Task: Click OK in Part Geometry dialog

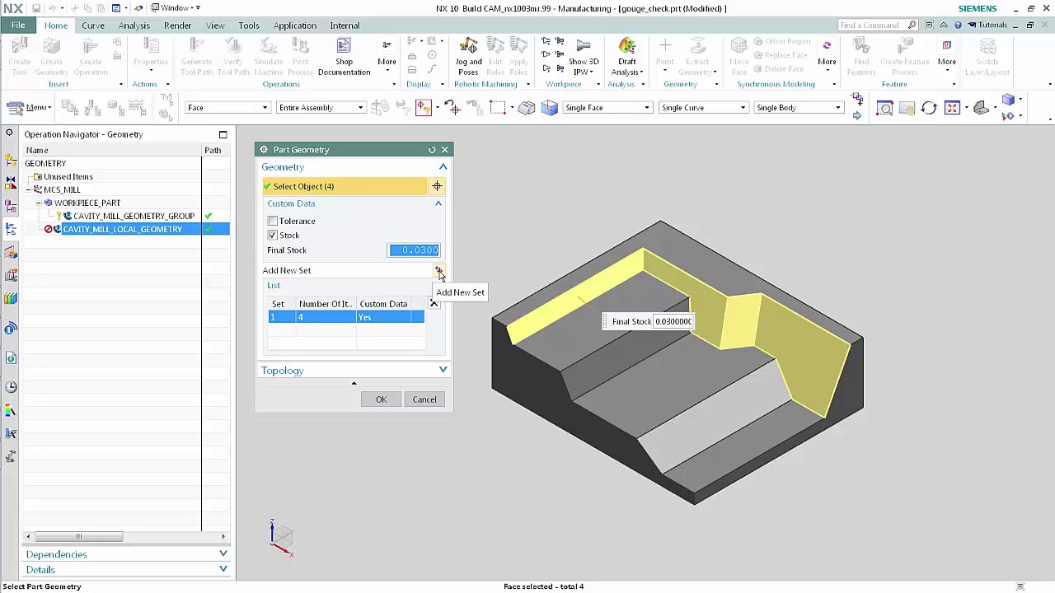Action: (x=381, y=399)
